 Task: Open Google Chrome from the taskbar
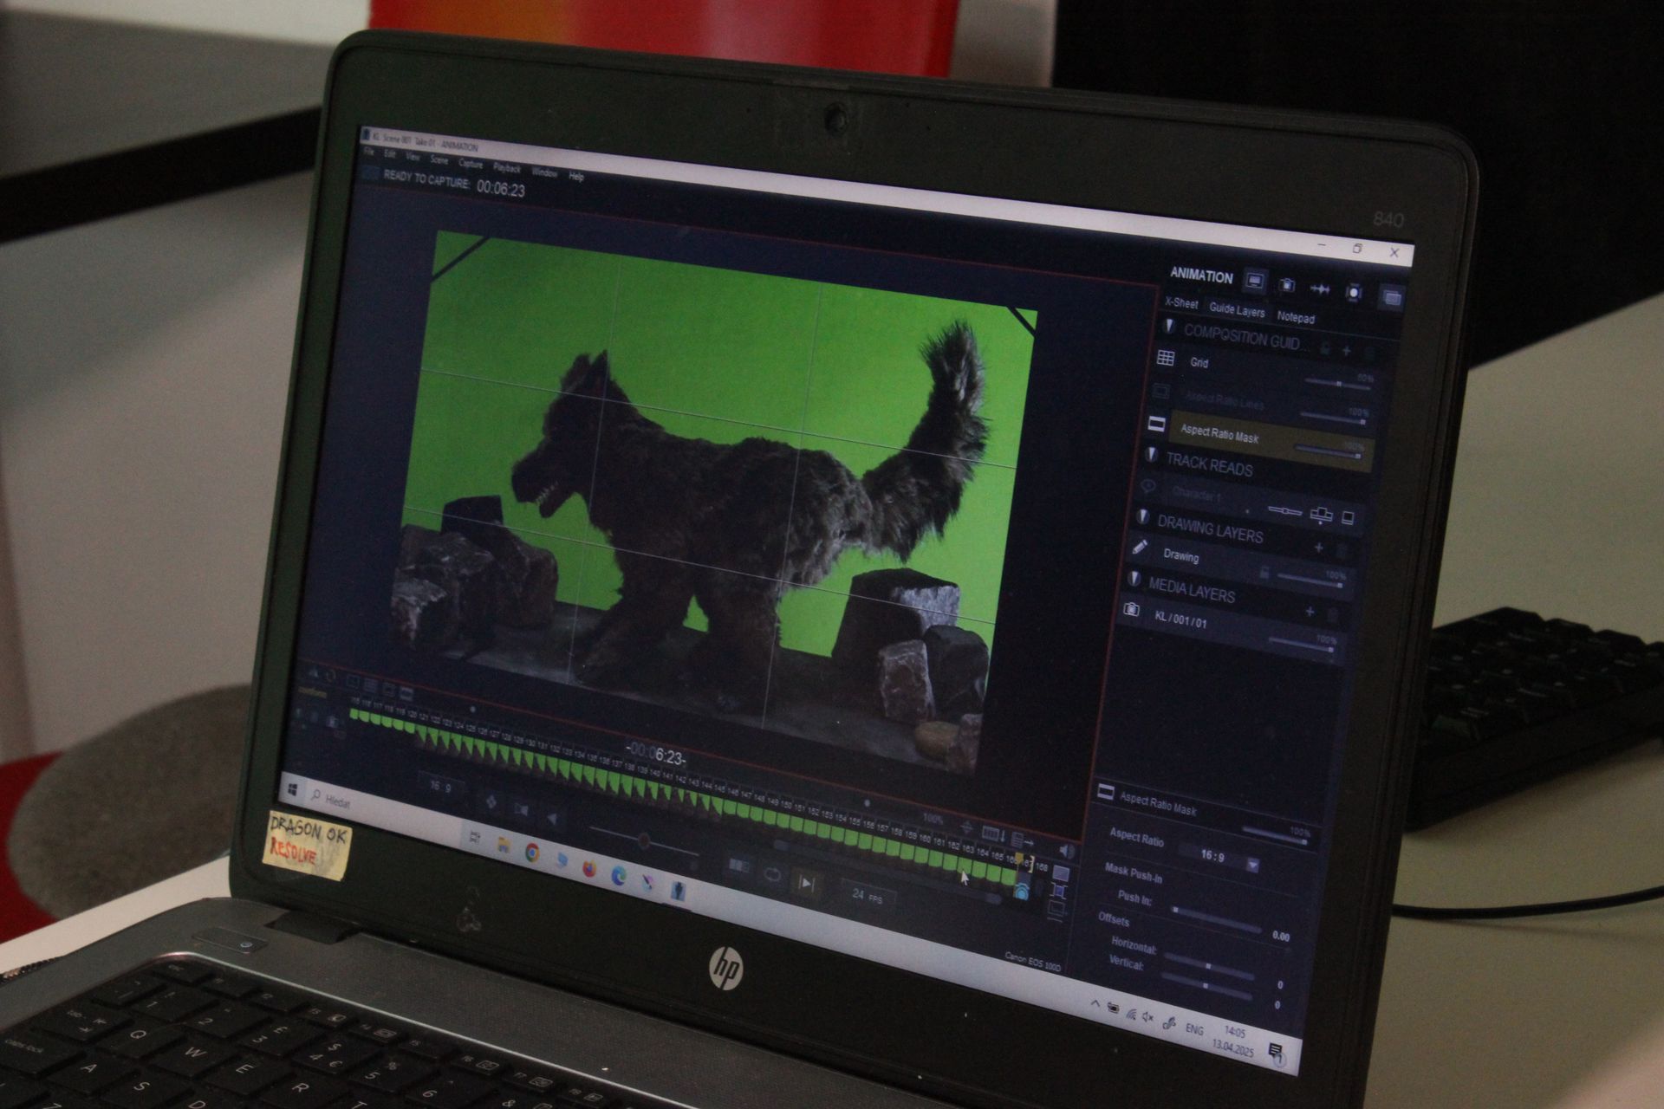pyautogui.click(x=532, y=853)
